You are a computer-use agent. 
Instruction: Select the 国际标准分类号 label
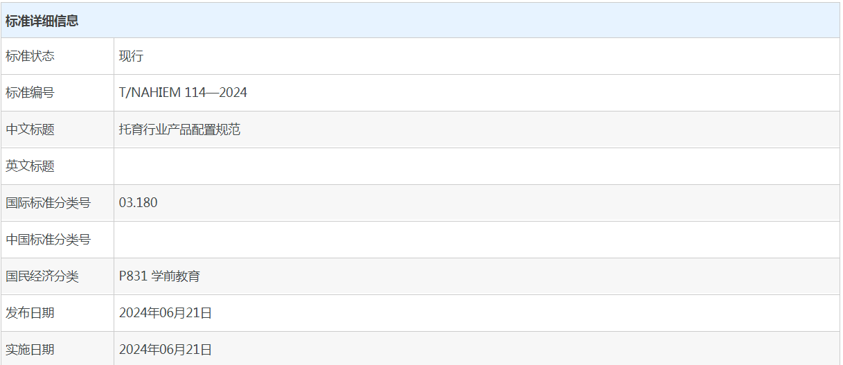point(48,203)
